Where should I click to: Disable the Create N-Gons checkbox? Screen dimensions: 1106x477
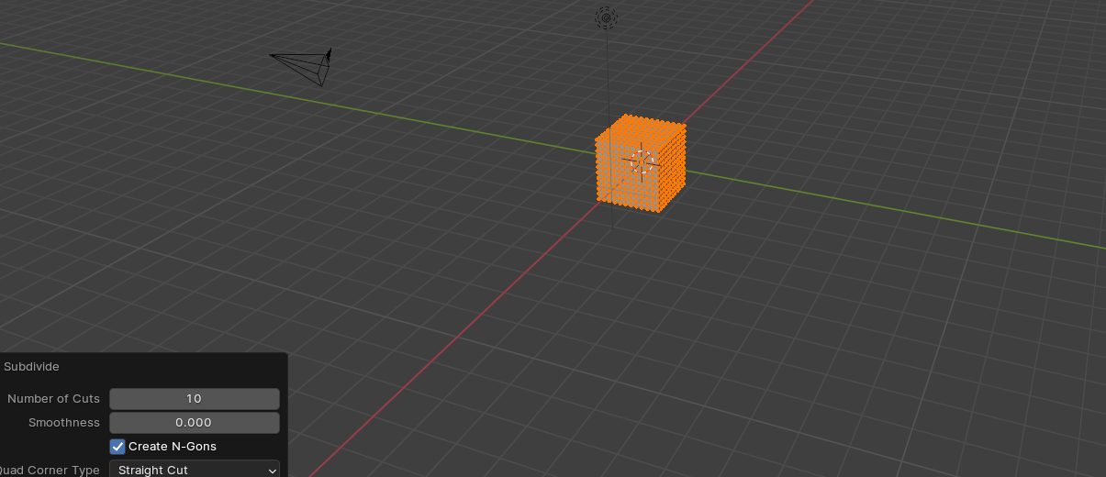pos(117,447)
